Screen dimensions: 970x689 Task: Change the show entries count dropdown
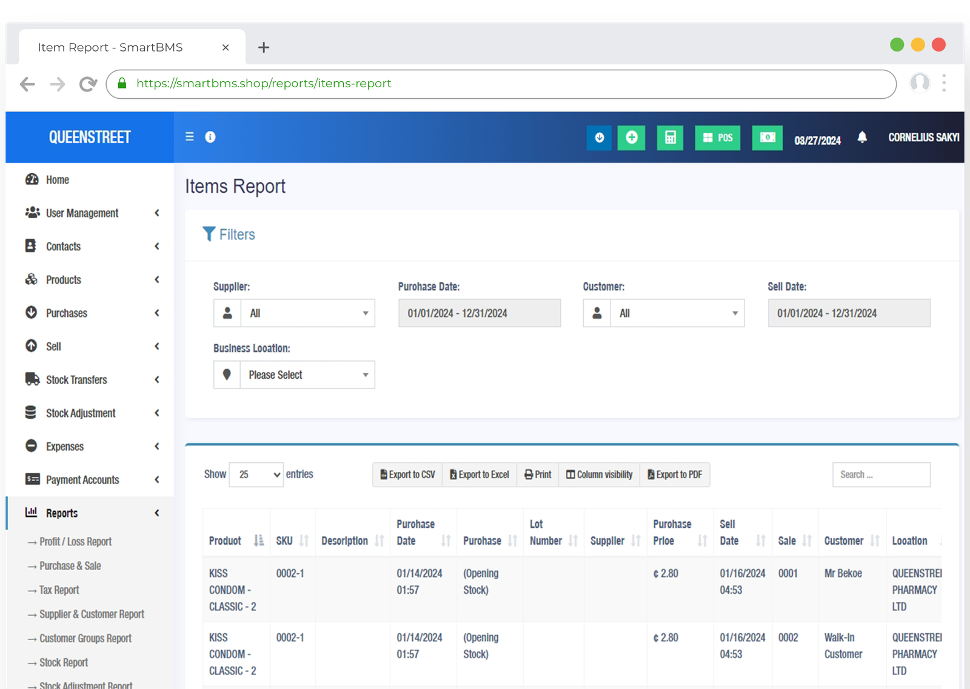[256, 474]
